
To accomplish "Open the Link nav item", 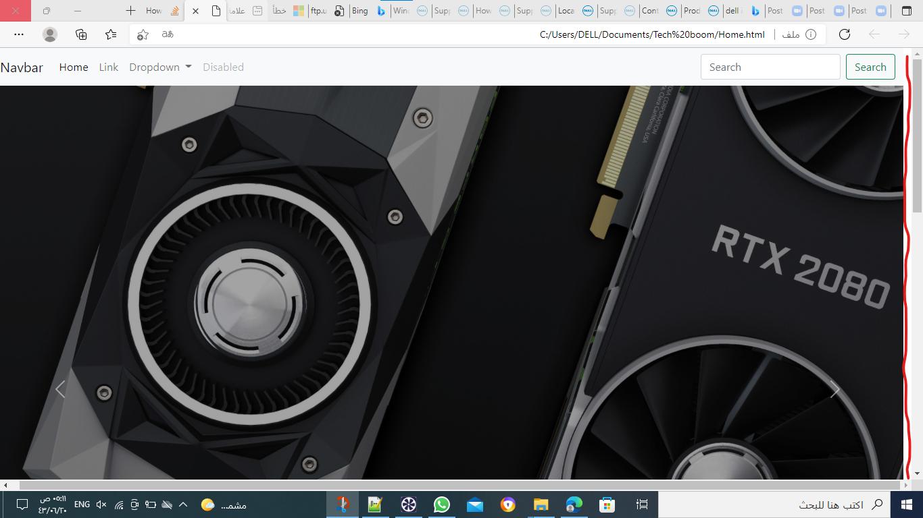I will [109, 67].
